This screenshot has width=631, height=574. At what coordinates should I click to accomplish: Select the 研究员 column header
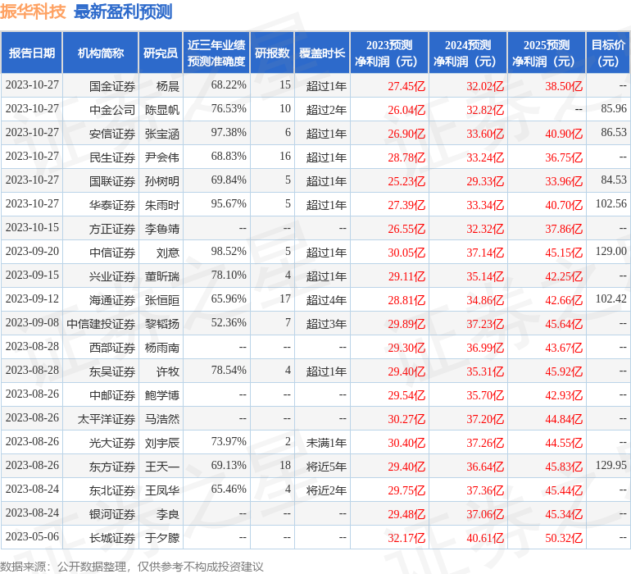pyautogui.click(x=161, y=52)
